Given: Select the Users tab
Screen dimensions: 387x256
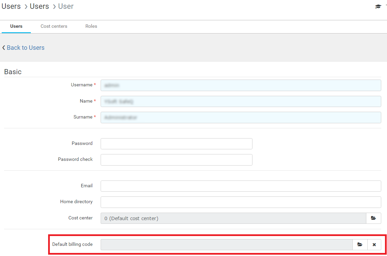Looking at the screenshot, I should click(x=16, y=26).
